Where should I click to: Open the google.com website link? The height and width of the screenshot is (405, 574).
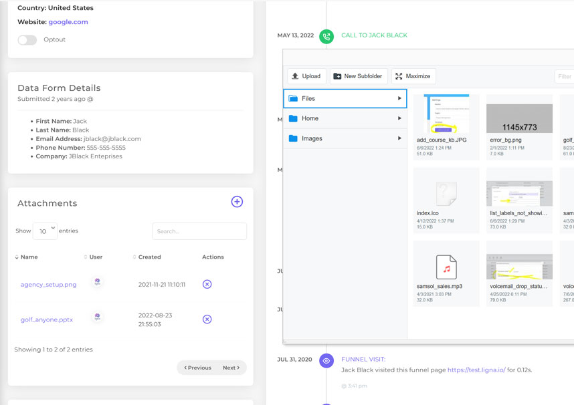point(68,22)
